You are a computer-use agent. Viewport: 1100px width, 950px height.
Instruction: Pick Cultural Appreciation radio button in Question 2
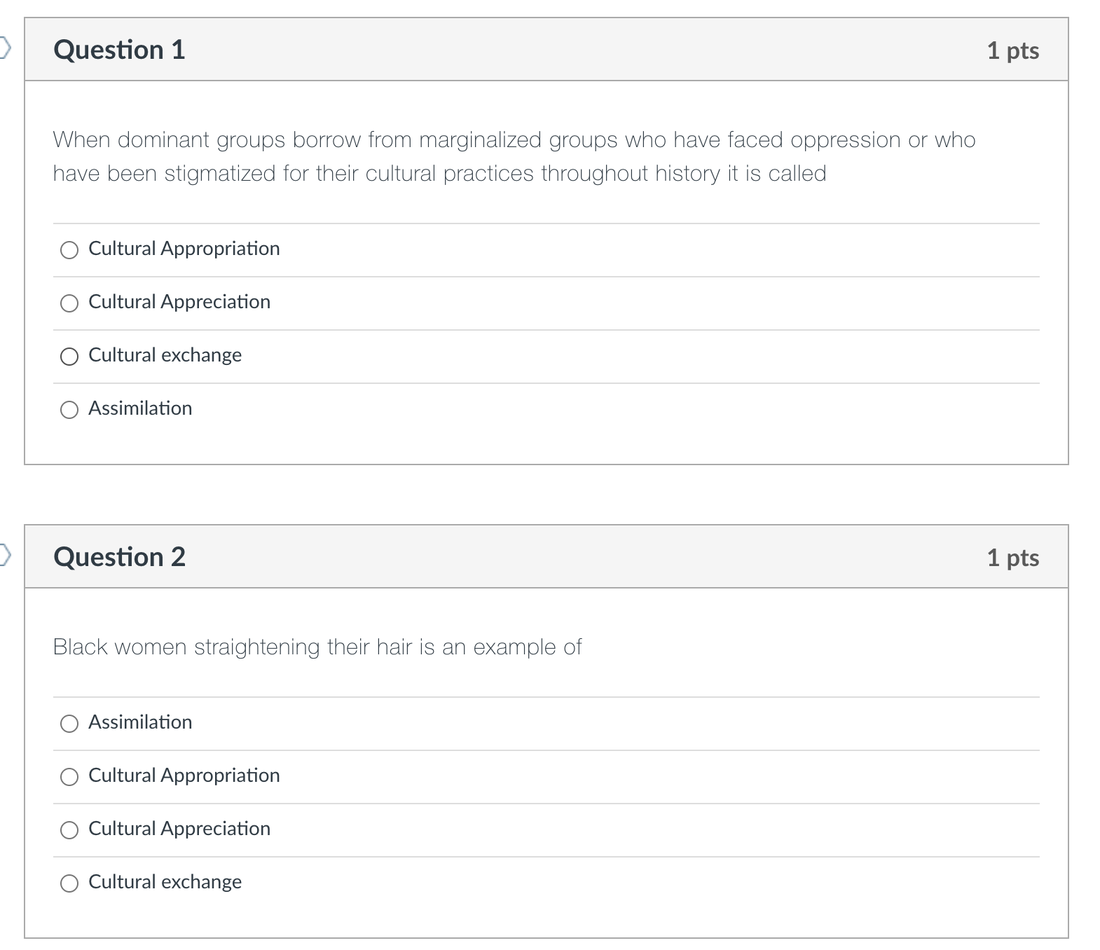tap(69, 830)
